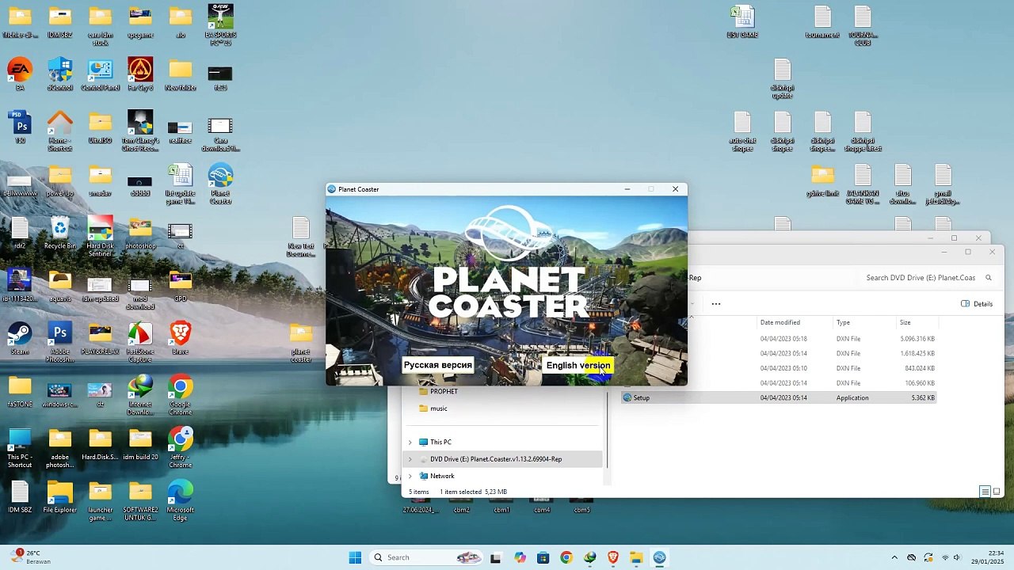Open the File Explorer desktop shortcut
Image resolution: width=1014 pixels, height=570 pixels.
coord(60,496)
